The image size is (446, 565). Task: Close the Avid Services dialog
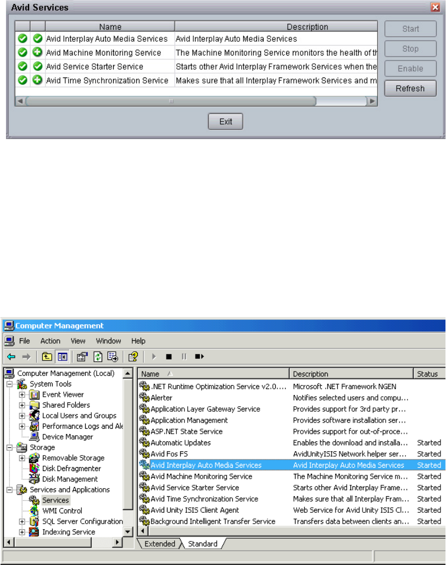[435, 7]
